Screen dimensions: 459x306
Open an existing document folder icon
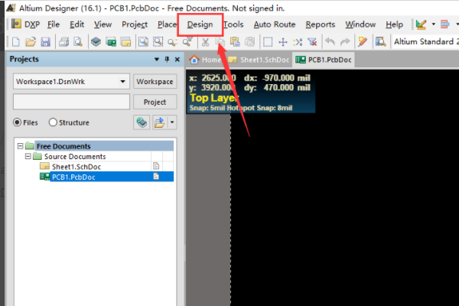coord(31,42)
